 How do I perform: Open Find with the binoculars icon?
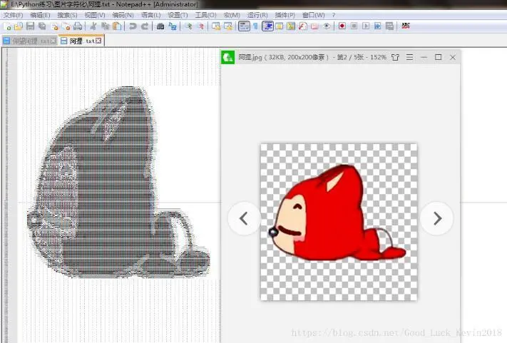click(160, 26)
